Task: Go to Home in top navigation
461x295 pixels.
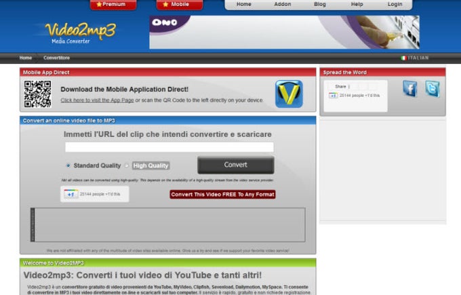Action: pyautogui.click(x=244, y=5)
